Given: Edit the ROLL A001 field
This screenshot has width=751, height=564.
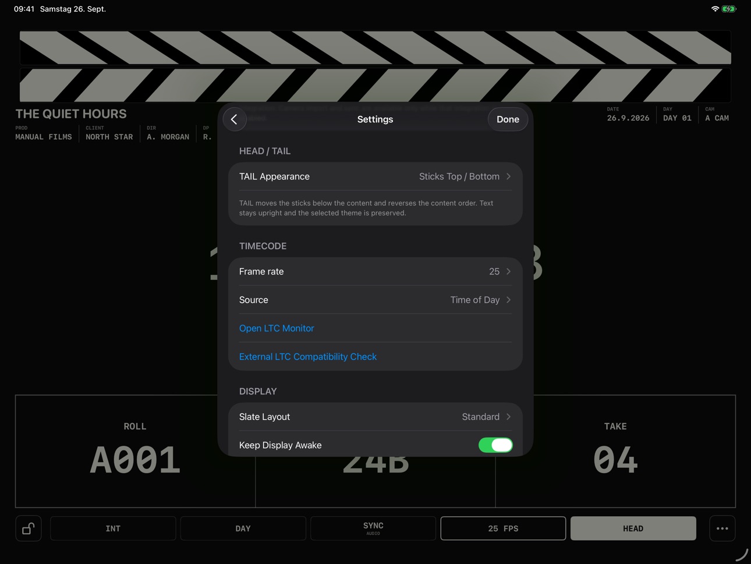Looking at the screenshot, I should tap(135, 452).
